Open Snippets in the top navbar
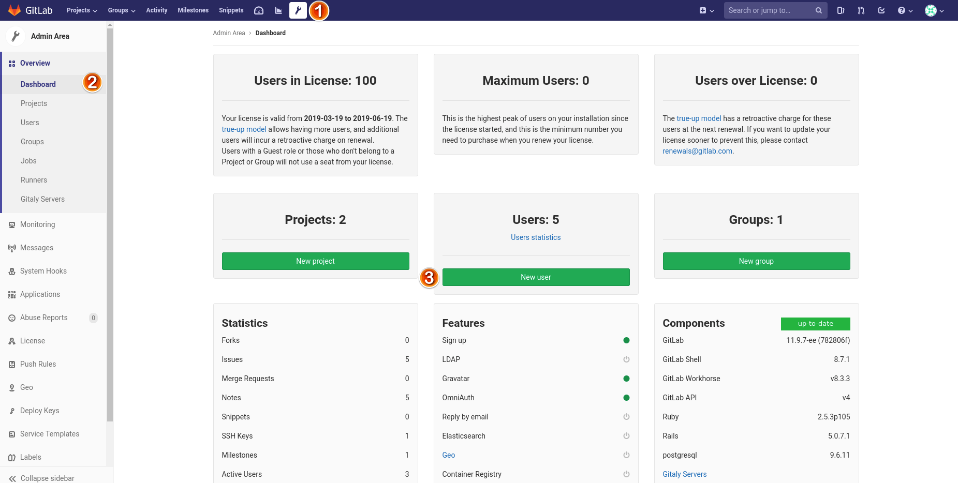958x483 pixels. (231, 10)
